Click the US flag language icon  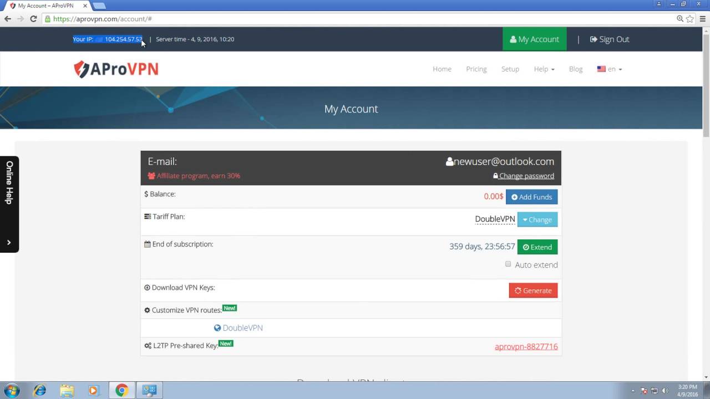(601, 69)
